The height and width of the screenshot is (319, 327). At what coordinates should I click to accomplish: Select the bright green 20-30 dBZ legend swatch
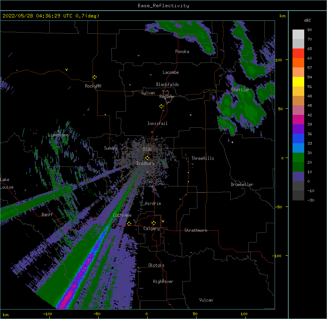click(x=298, y=158)
